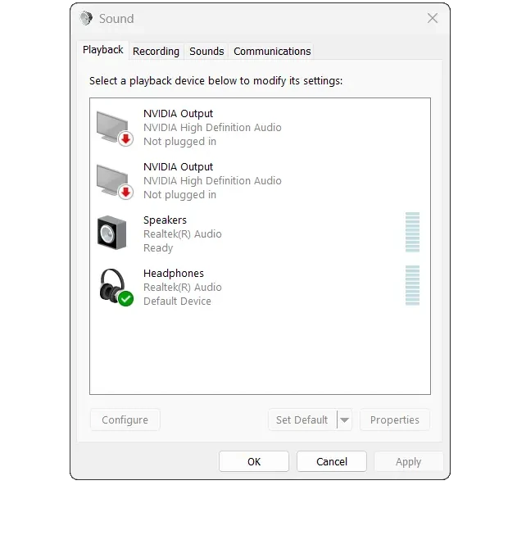Open the Set Default dropdown arrow
The image size is (526, 535).
345,419
